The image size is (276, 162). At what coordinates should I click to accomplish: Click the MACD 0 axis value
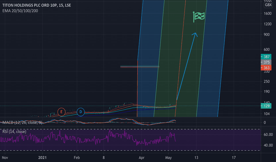[x=264, y=123]
